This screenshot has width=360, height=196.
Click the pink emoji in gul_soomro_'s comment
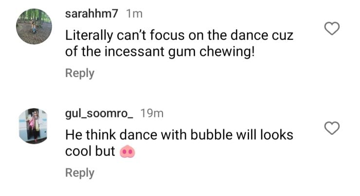point(126,151)
